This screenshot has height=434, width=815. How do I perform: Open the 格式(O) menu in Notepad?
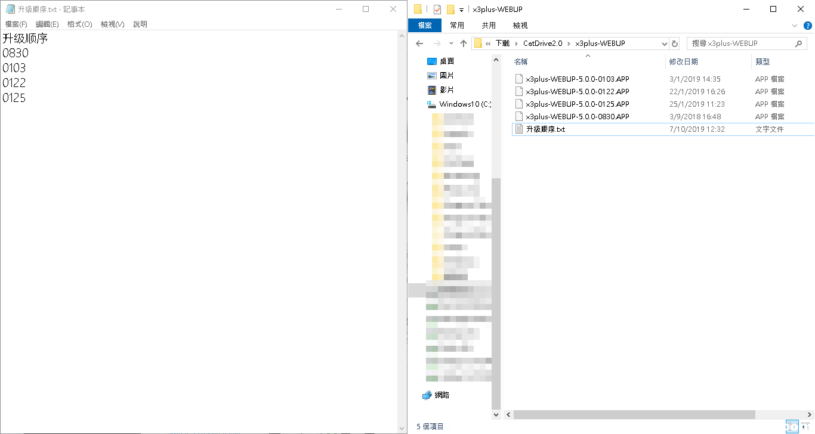tap(79, 24)
